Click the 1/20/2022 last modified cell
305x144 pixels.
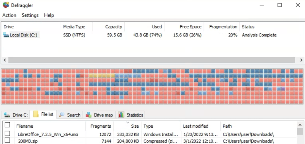(200, 134)
